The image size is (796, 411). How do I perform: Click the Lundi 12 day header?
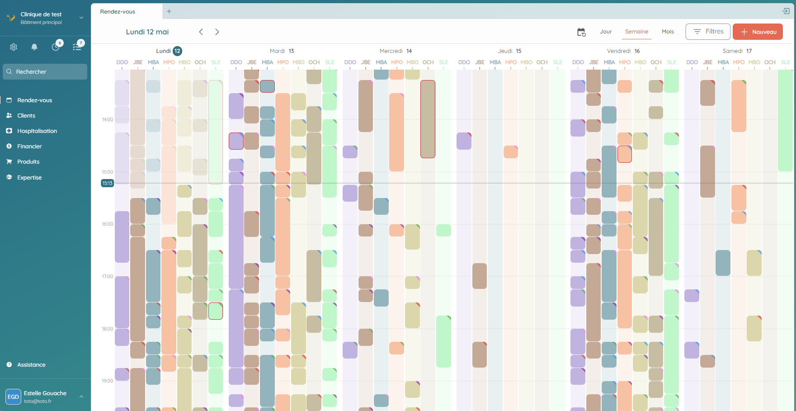[169, 51]
